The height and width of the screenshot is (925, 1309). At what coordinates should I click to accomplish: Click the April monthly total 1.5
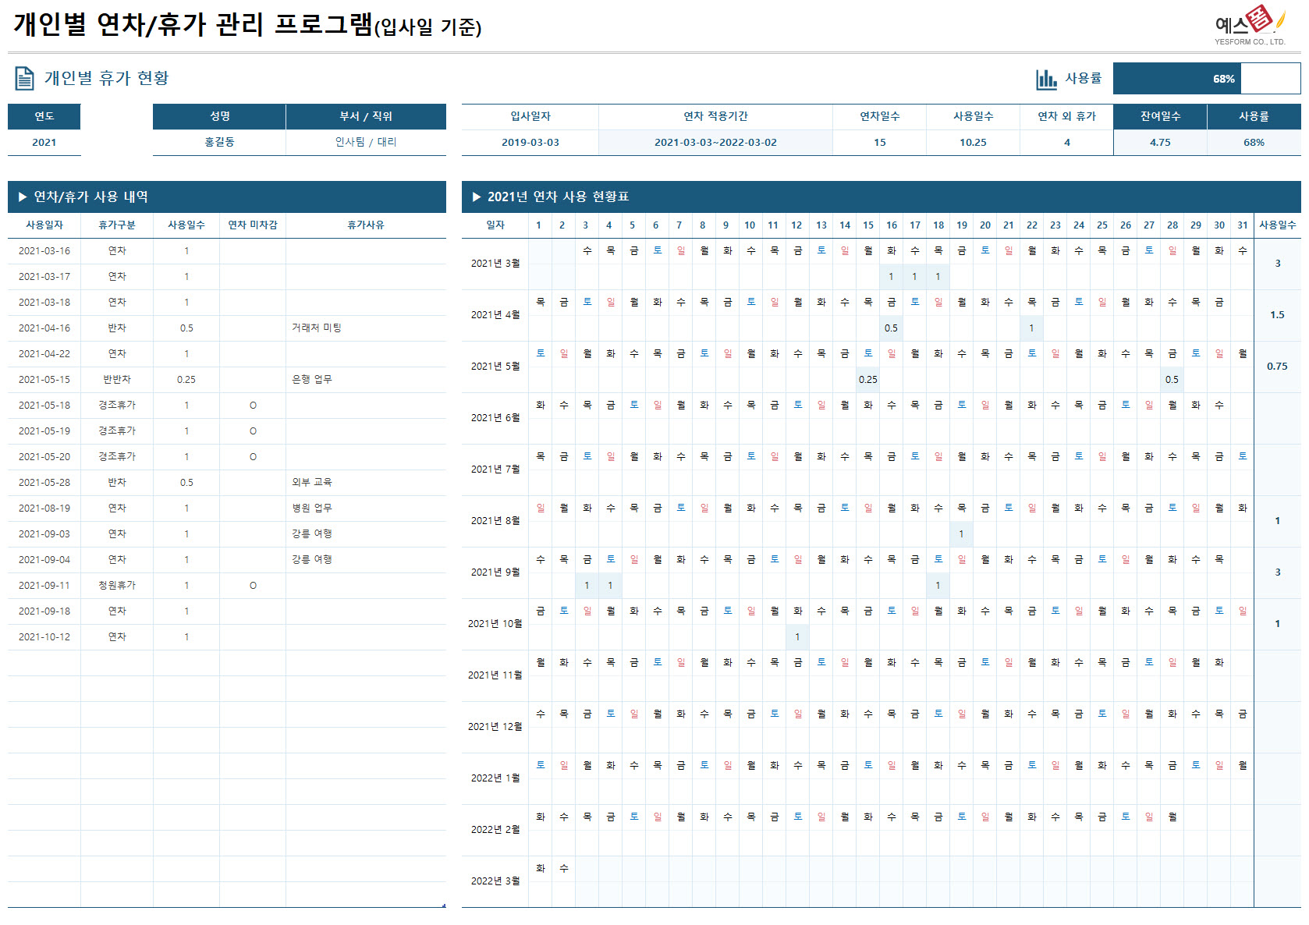pos(1278,315)
